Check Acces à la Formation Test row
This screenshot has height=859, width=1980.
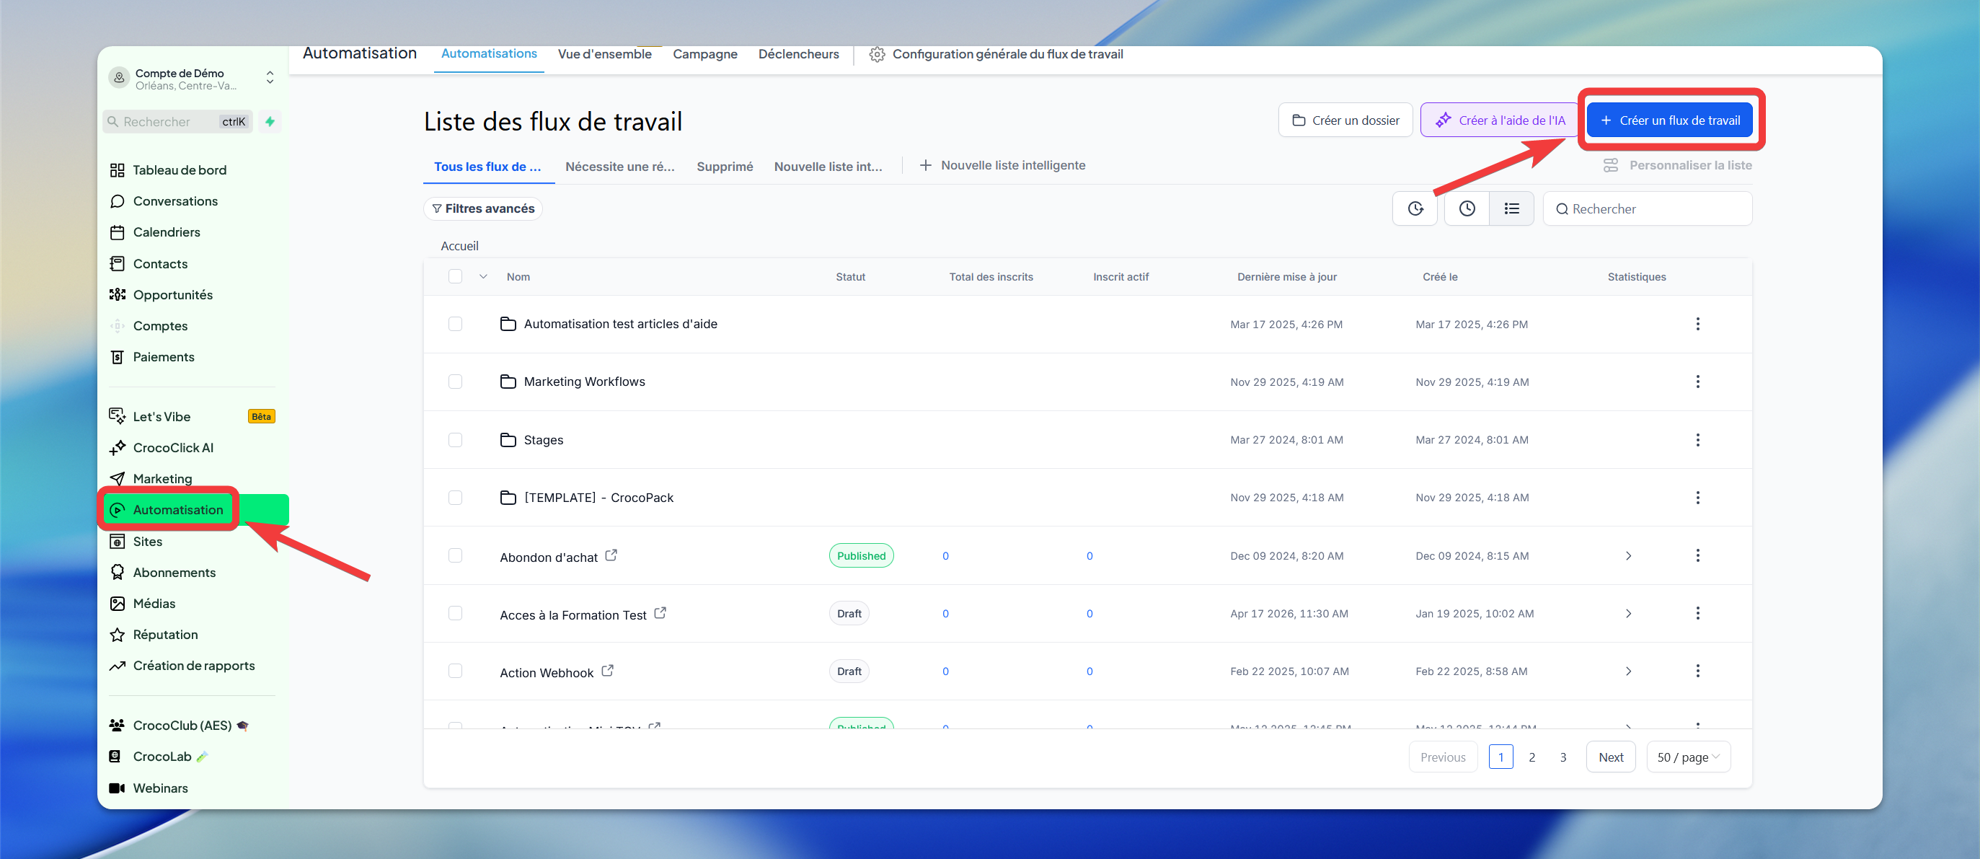click(x=455, y=613)
